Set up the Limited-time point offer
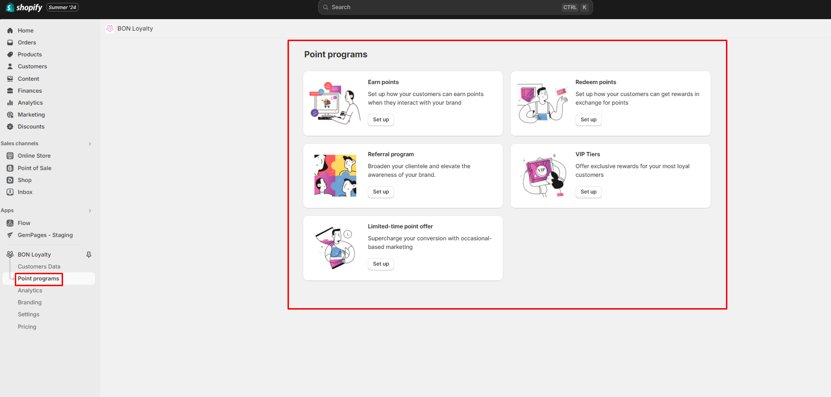The width and height of the screenshot is (831, 397). [x=381, y=264]
